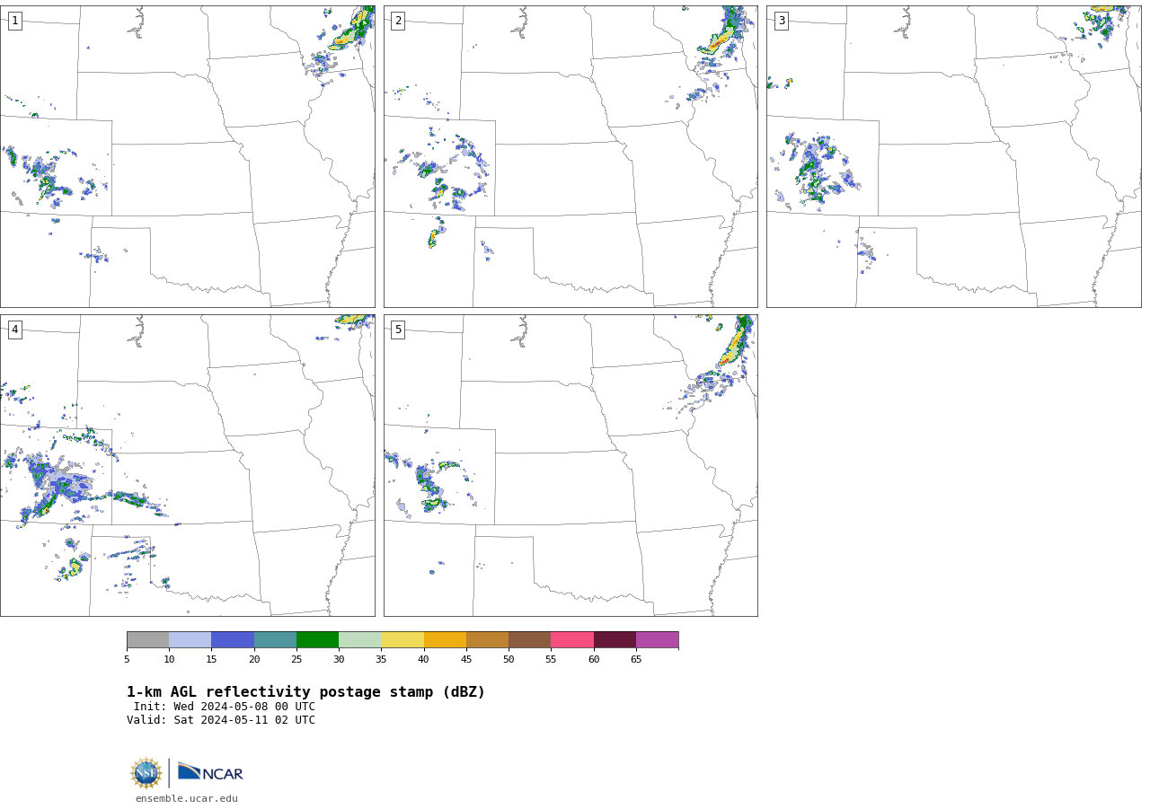Click the NSF logo icon
This screenshot has width=1150, height=809.
146,773
